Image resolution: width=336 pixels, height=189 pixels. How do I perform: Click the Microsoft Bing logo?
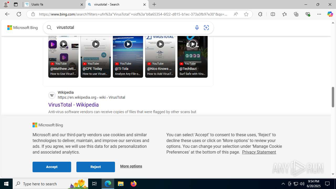pos(23,28)
